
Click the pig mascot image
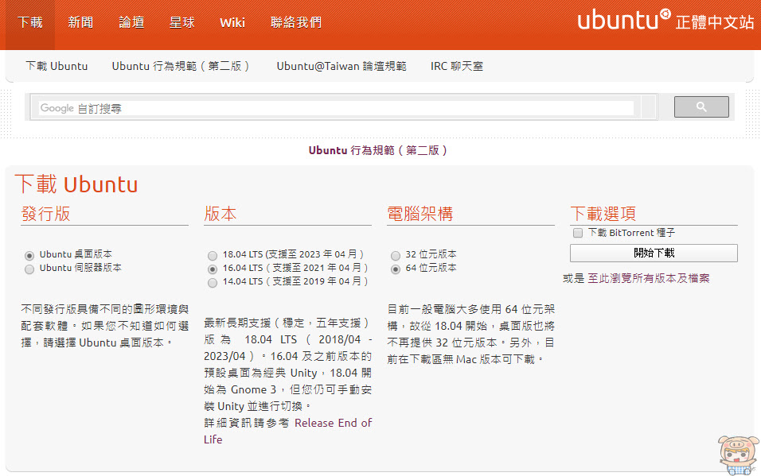pos(738,455)
